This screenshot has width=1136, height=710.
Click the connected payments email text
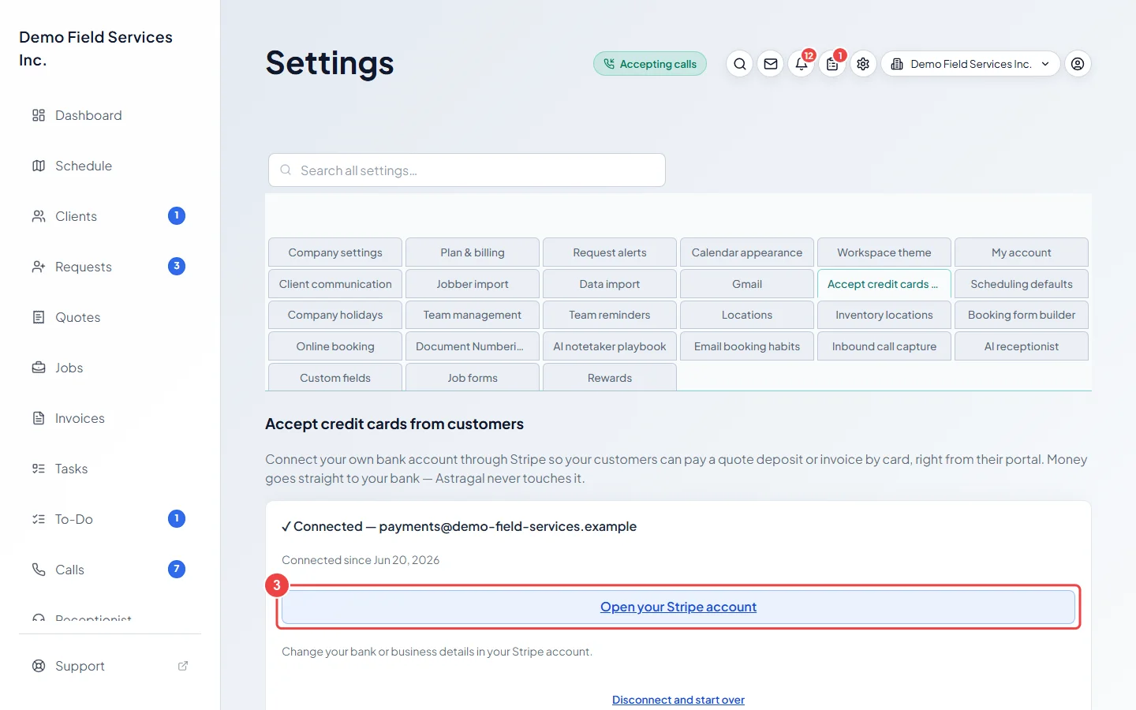[508, 526]
